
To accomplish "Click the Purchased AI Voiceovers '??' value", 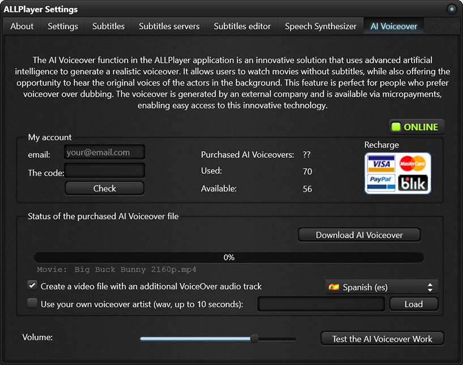I will [307, 154].
